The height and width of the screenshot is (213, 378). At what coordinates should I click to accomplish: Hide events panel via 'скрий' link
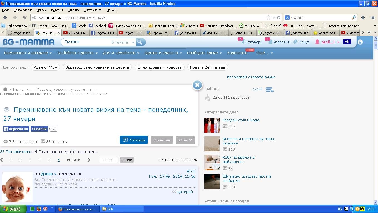[x=257, y=89]
